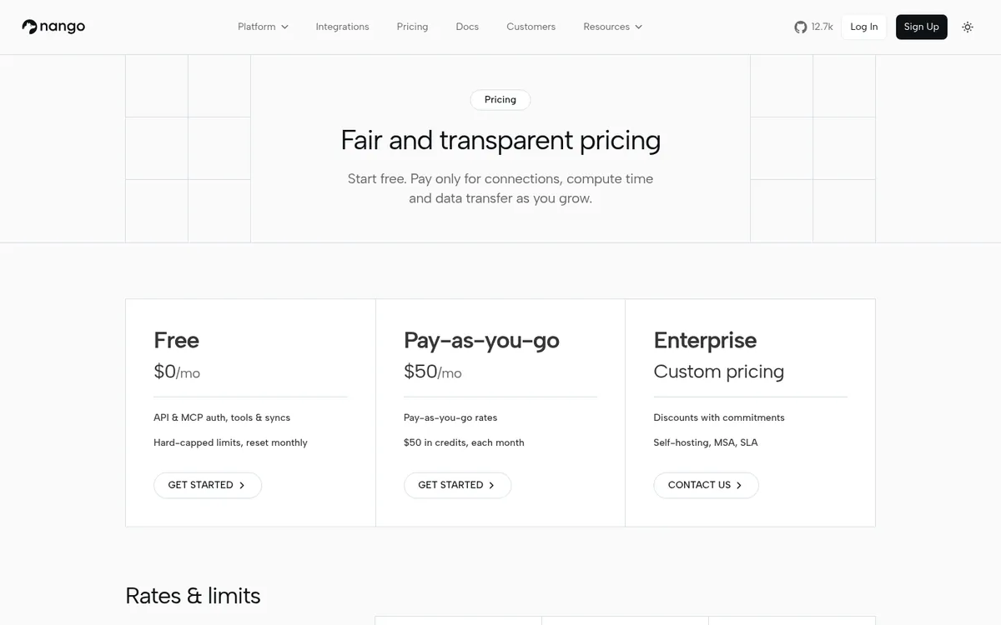The image size is (1001, 625).
Task: Click the 'Start free. Pay only for connections' subtitle
Action: coord(500,188)
